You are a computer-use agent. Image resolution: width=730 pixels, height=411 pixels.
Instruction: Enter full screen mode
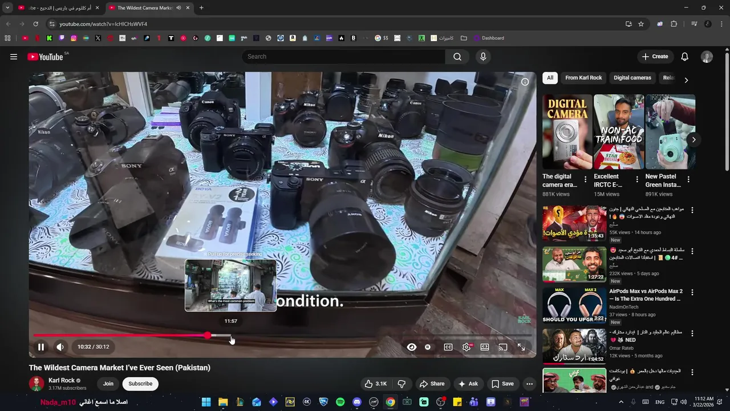(521, 347)
